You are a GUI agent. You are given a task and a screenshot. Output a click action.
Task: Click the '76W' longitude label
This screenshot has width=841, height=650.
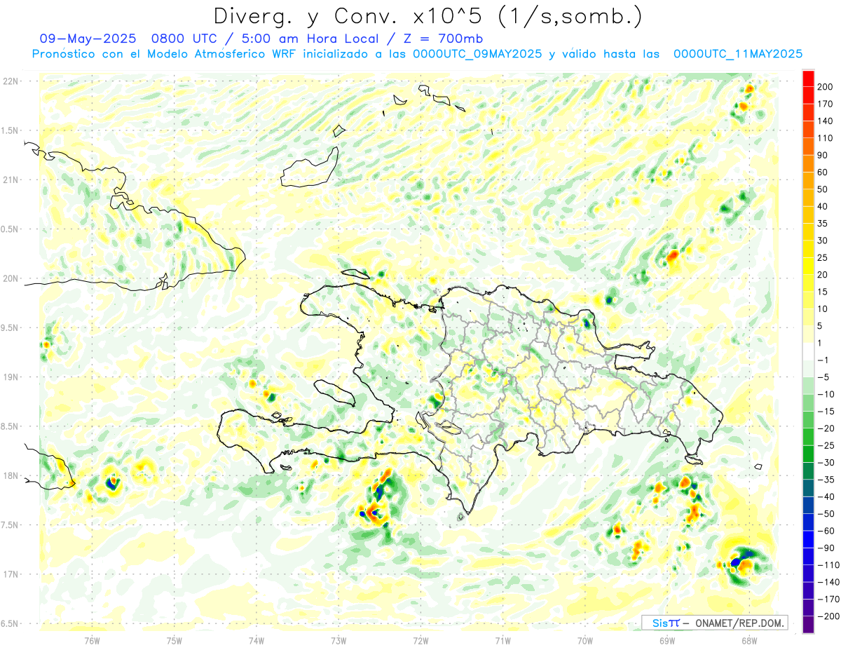(x=92, y=640)
